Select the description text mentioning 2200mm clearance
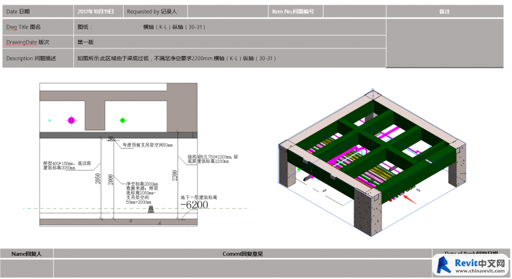 click(177, 59)
